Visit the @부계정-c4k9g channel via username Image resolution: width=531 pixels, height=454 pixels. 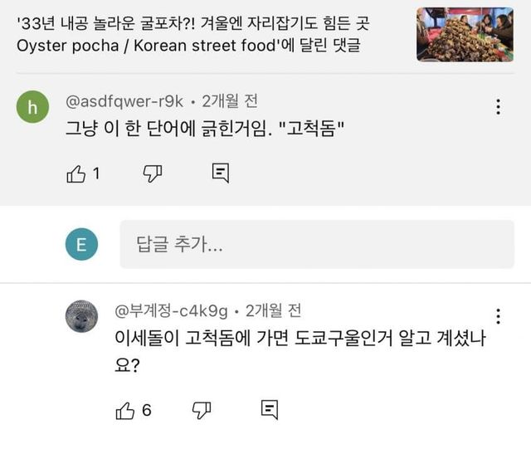click(x=171, y=311)
